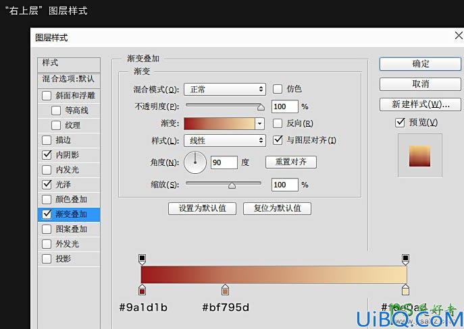Image resolution: width=464 pixels, height=329 pixels.
Task: Click the #bf795d hex label
Action: 226,307
